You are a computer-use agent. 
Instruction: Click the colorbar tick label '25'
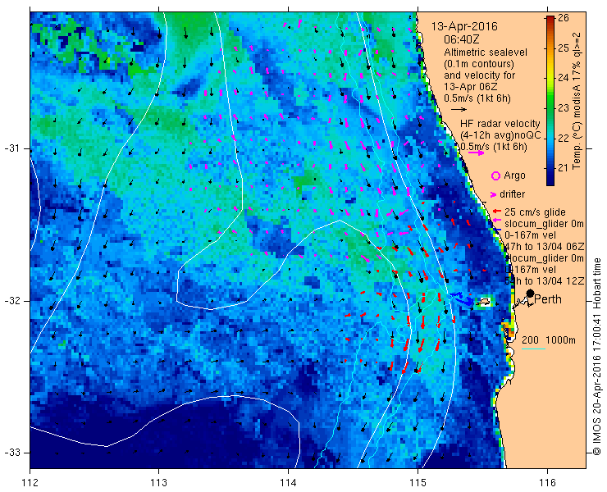tap(564, 48)
